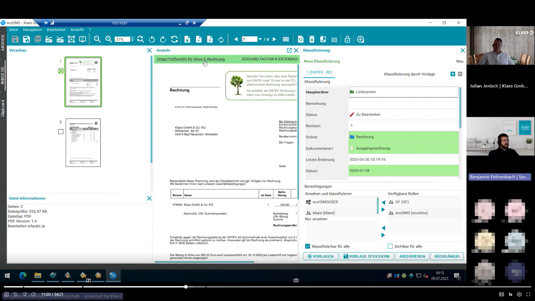Image resolution: width=535 pixels, height=301 pixels.
Task: Open the Hauptordner 'Lieferanten' combo box
Action: click(x=403, y=92)
